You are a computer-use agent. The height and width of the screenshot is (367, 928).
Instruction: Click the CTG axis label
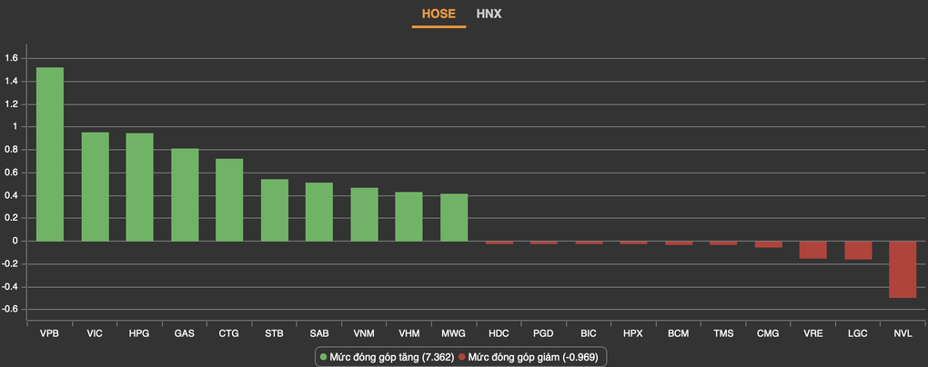click(229, 334)
